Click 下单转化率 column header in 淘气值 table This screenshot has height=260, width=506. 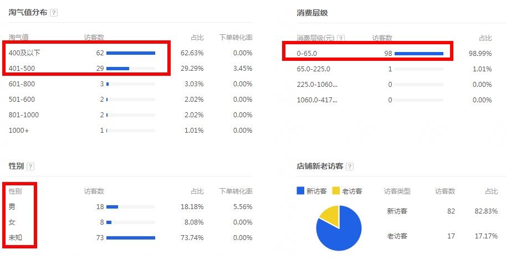click(x=236, y=38)
